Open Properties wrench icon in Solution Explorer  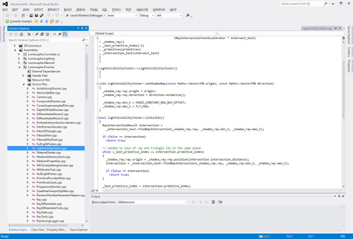[59, 34]
